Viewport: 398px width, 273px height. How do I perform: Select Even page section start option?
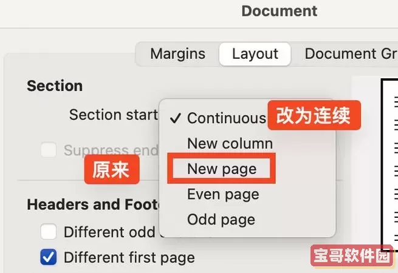point(223,194)
